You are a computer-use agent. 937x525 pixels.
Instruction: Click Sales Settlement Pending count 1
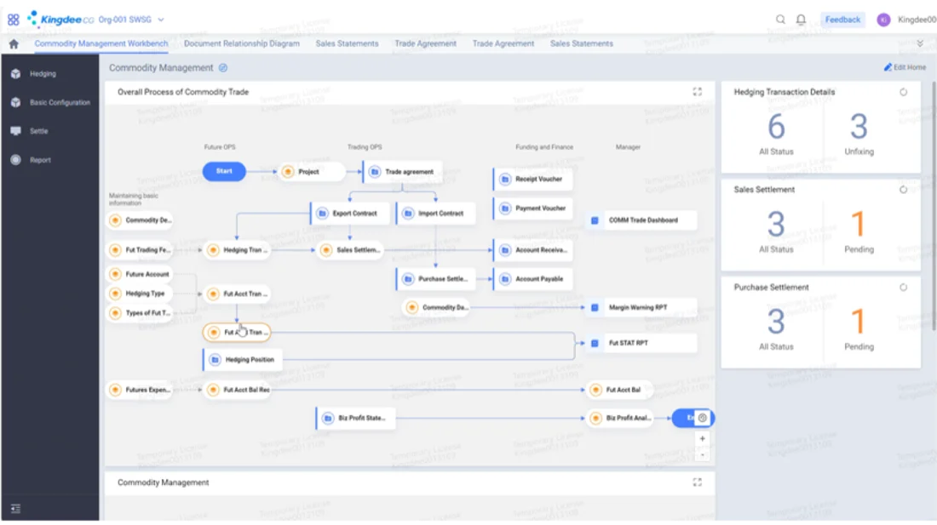pyautogui.click(x=858, y=225)
